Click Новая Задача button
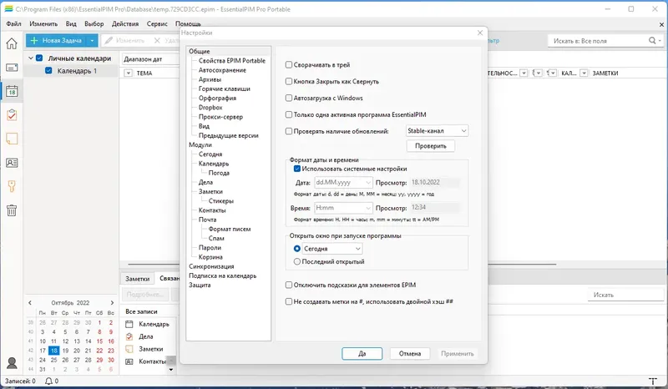This screenshot has height=389, width=668. click(56, 40)
